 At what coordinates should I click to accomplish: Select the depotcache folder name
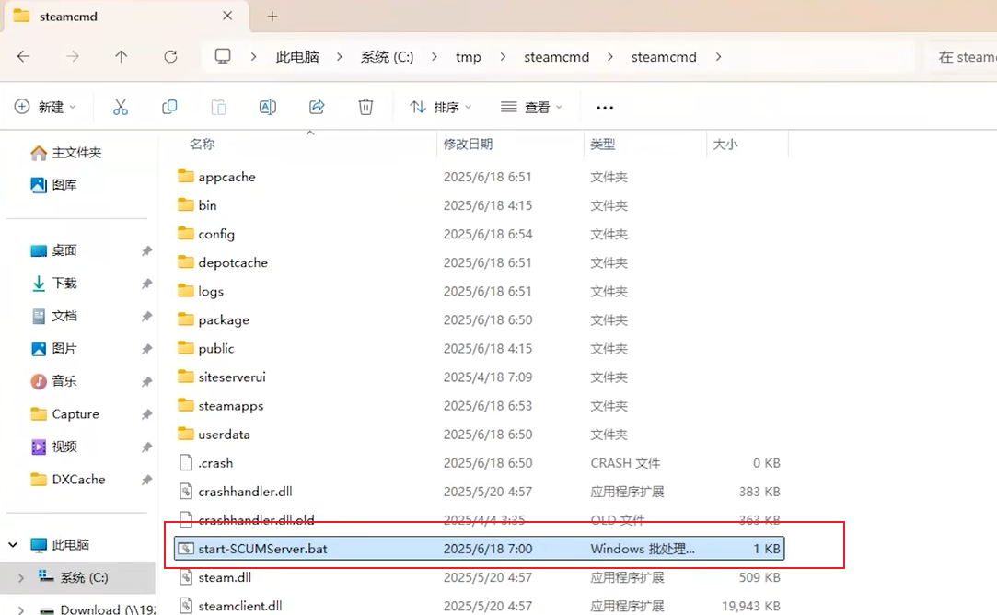(x=233, y=262)
